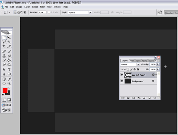The width and height of the screenshot is (178, 135).
Task: Select the Healing Brush tool
Action: pos(4,52)
